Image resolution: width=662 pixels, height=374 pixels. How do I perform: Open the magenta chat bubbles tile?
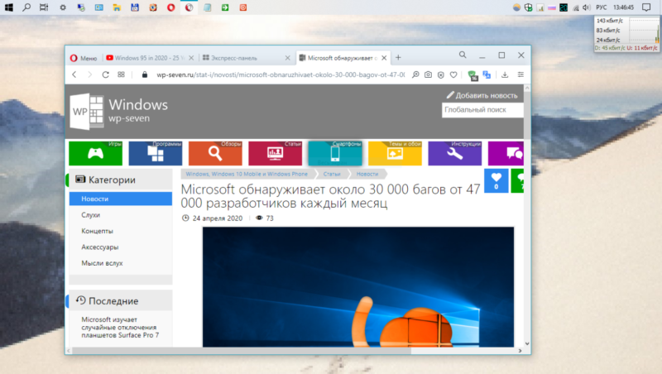click(506, 153)
